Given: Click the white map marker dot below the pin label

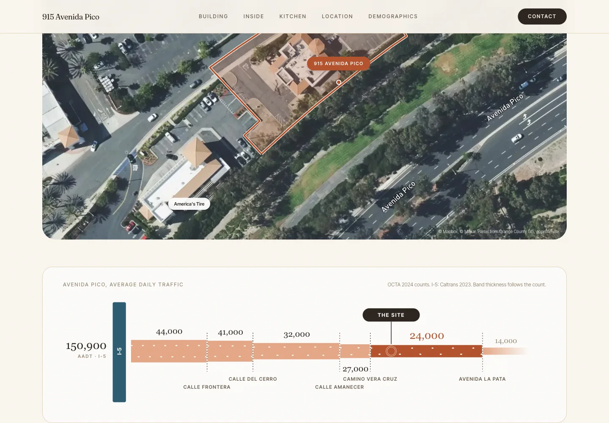Looking at the screenshot, I should [339, 82].
